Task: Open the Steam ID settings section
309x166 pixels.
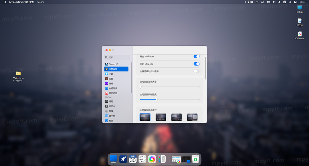Action: pyautogui.click(x=116, y=64)
